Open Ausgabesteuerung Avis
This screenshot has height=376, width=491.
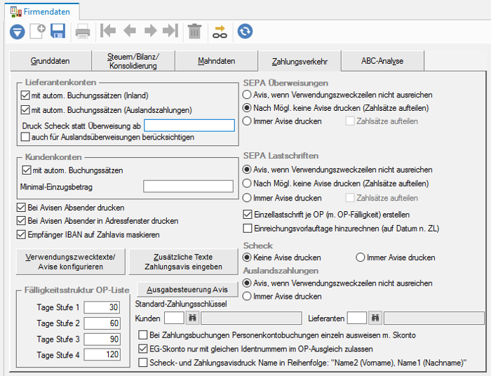tap(187, 290)
